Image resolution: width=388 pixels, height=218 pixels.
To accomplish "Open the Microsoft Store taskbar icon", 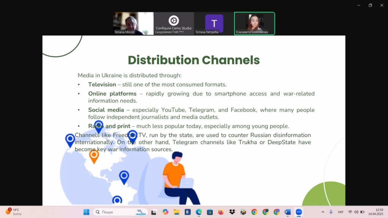I will click(210, 212).
